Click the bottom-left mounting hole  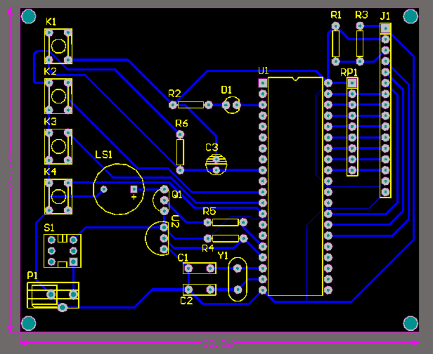click(29, 323)
